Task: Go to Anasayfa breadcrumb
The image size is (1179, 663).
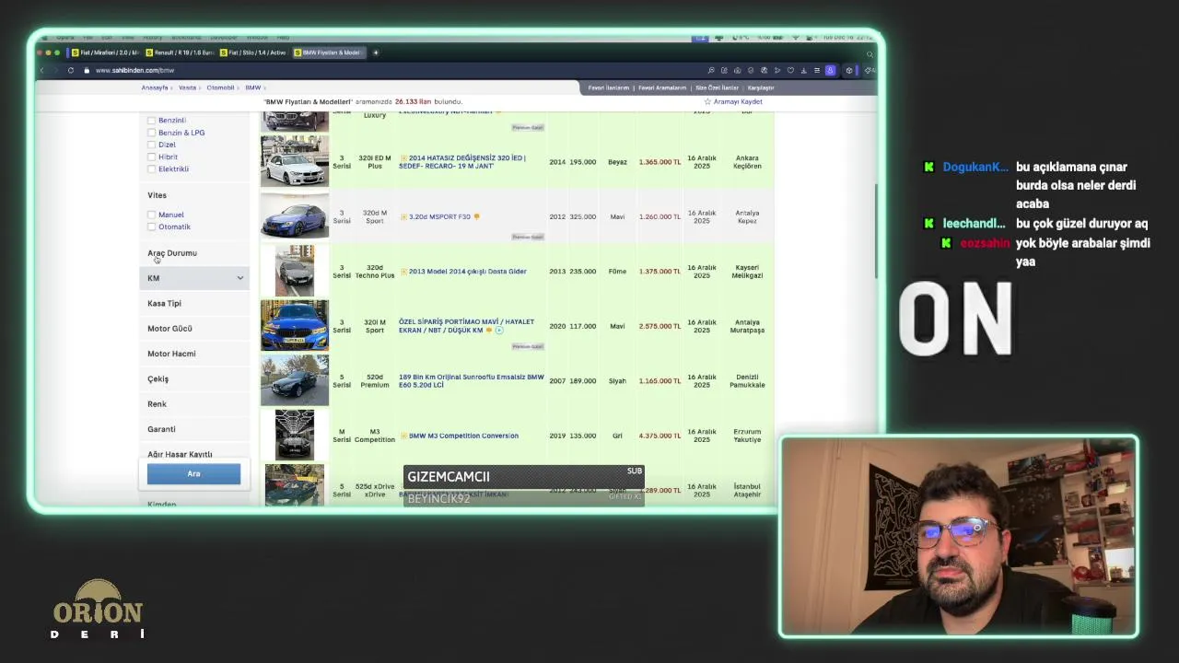Action: [155, 87]
